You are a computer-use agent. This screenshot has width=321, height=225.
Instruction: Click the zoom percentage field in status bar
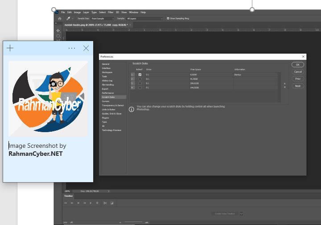coord(67,191)
